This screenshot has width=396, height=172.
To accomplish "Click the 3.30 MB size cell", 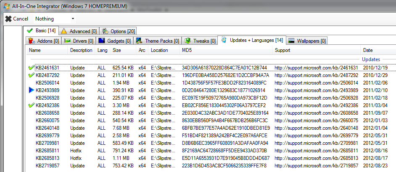I will click(x=121, y=105).
